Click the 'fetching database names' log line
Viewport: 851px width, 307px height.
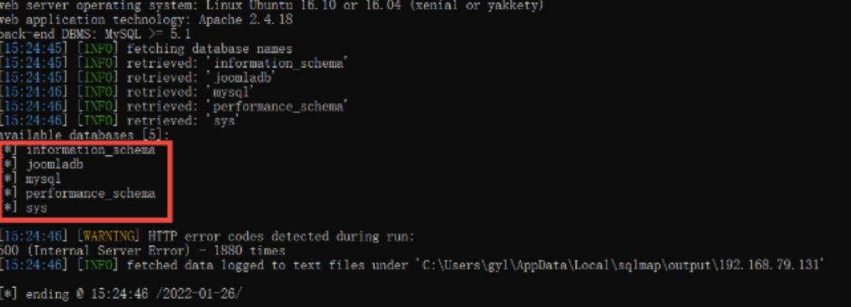[x=147, y=49]
